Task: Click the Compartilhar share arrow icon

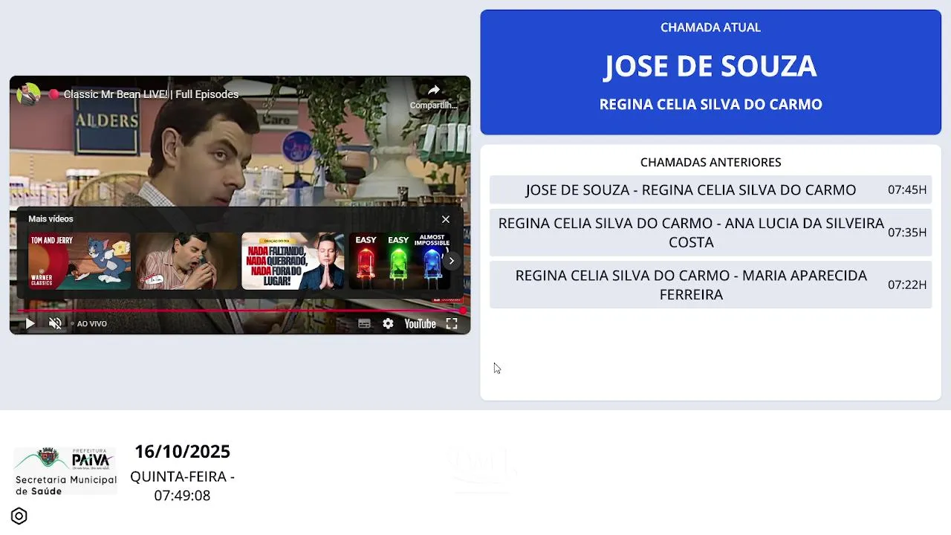Action: tap(434, 91)
